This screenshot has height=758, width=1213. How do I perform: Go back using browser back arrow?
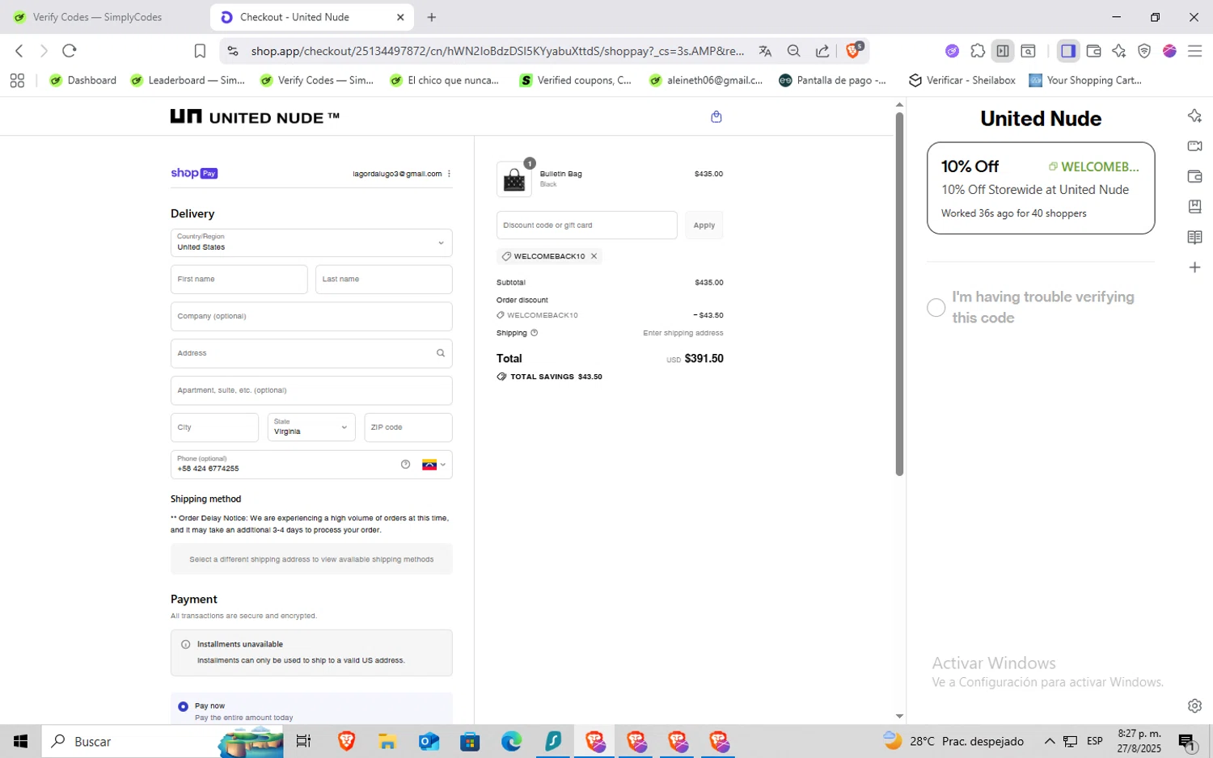point(19,51)
